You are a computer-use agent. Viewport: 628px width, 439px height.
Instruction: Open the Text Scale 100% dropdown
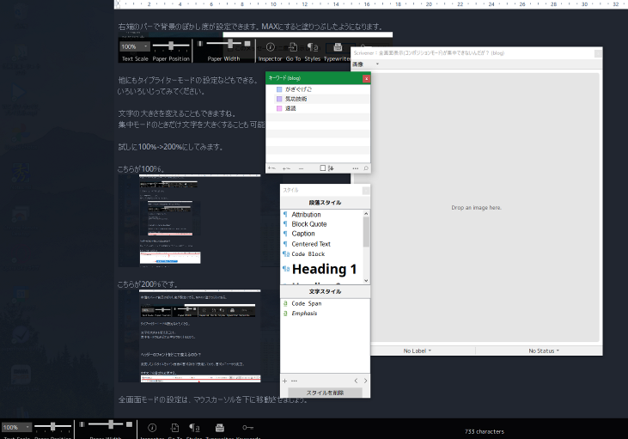[x=16, y=427]
